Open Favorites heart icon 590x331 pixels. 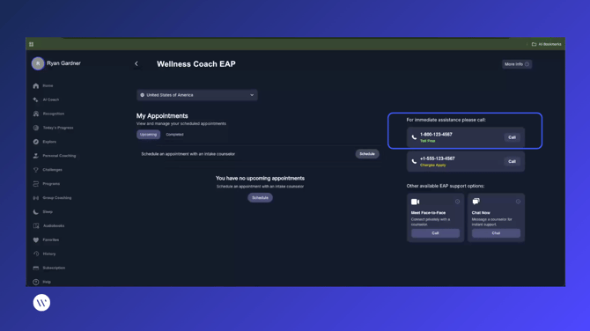36,240
